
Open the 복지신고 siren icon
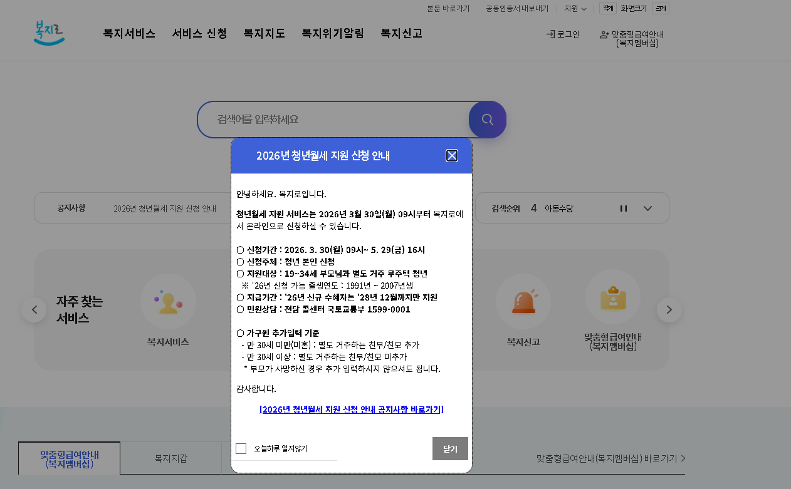coord(523,302)
